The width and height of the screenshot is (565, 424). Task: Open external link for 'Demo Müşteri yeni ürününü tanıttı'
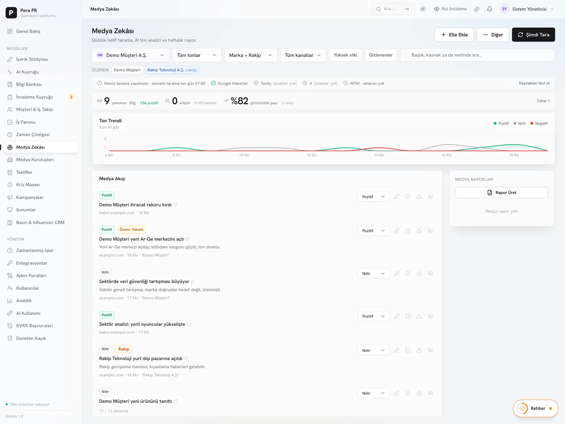pos(176,401)
